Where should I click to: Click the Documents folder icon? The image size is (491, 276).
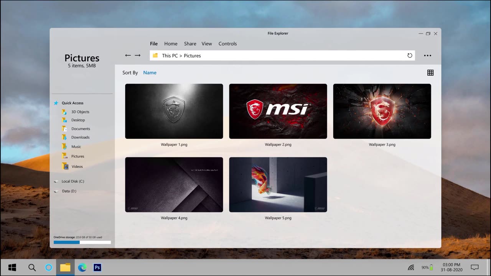pyautogui.click(x=64, y=129)
